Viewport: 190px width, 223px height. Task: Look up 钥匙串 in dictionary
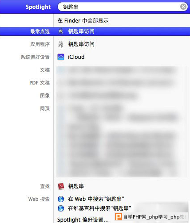coord(76,186)
